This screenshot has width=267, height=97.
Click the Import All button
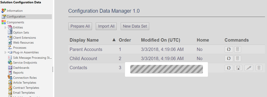coord(106,26)
